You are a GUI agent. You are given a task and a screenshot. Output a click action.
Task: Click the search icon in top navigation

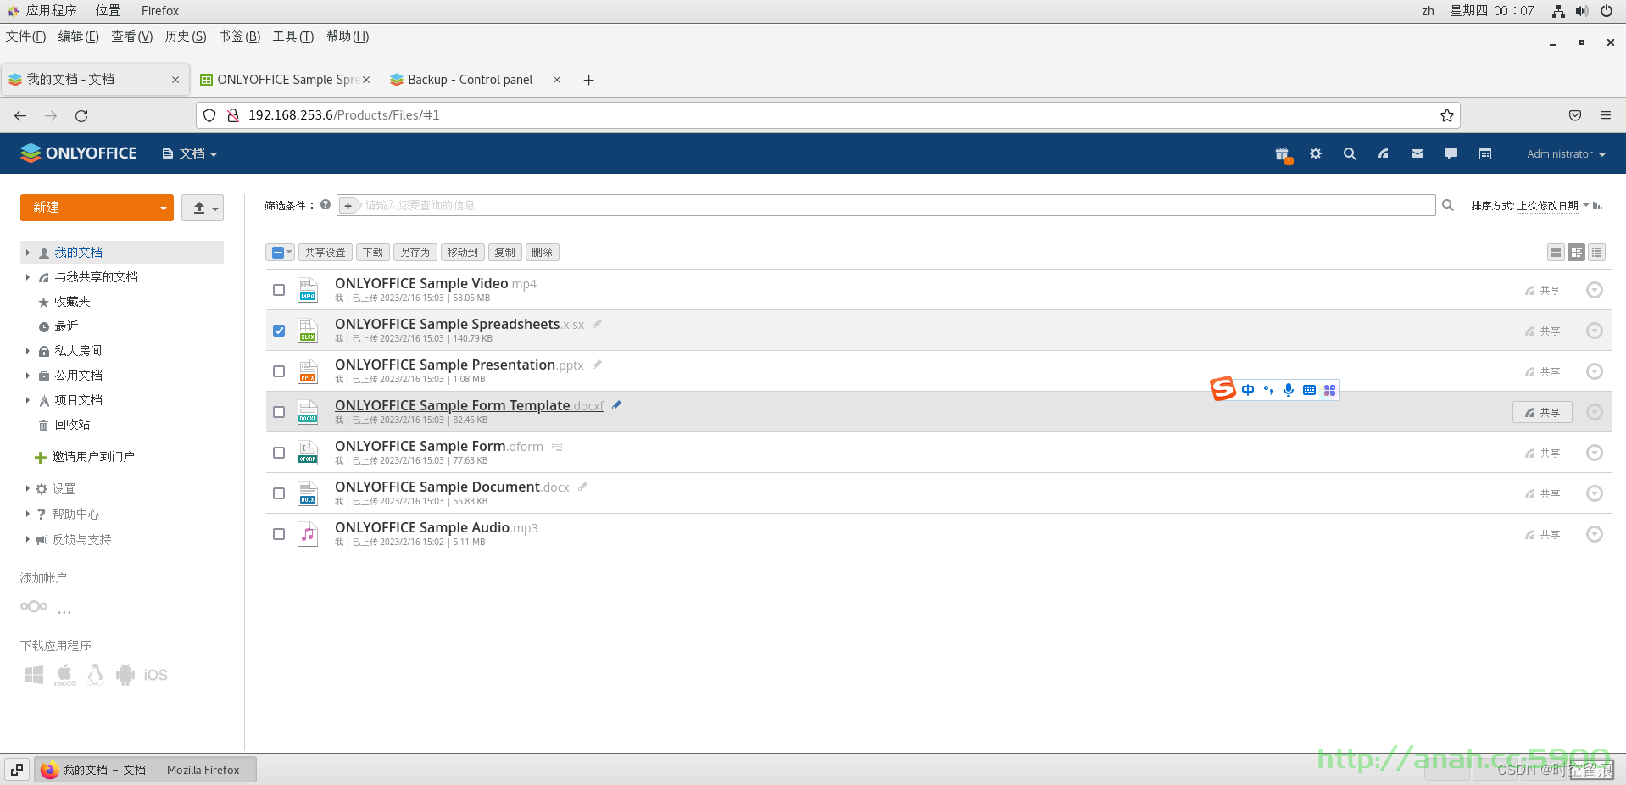pos(1350,153)
